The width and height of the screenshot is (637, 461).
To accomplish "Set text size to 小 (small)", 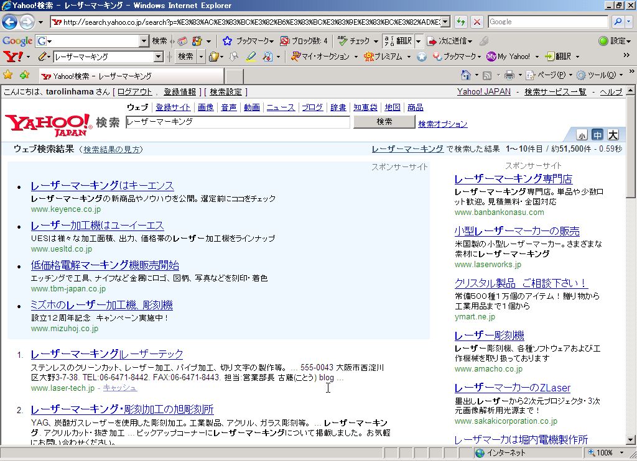I will (582, 135).
